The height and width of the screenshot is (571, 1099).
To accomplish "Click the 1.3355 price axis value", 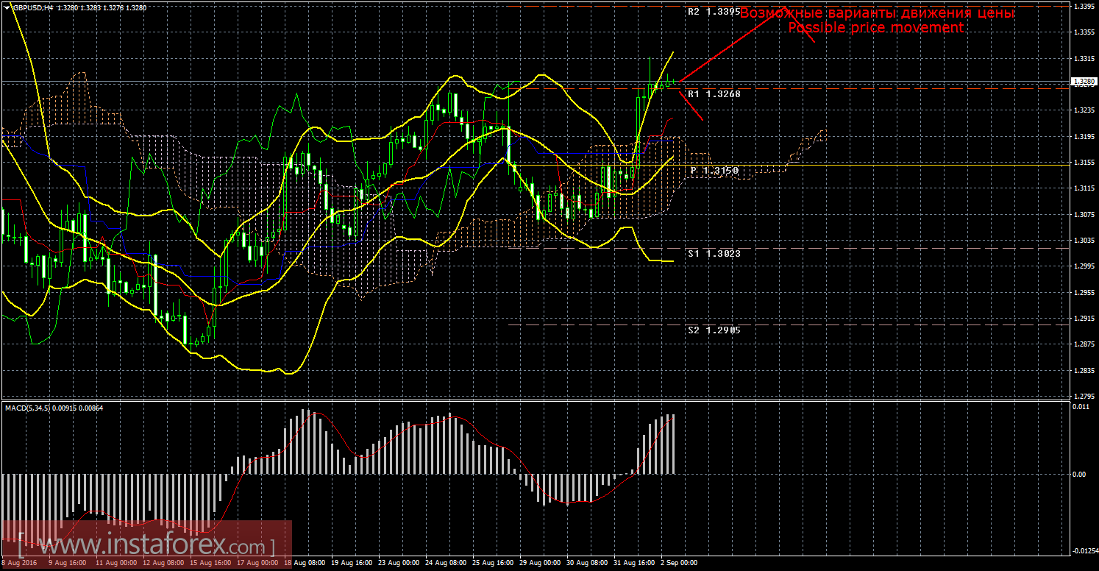I will (x=1084, y=32).
